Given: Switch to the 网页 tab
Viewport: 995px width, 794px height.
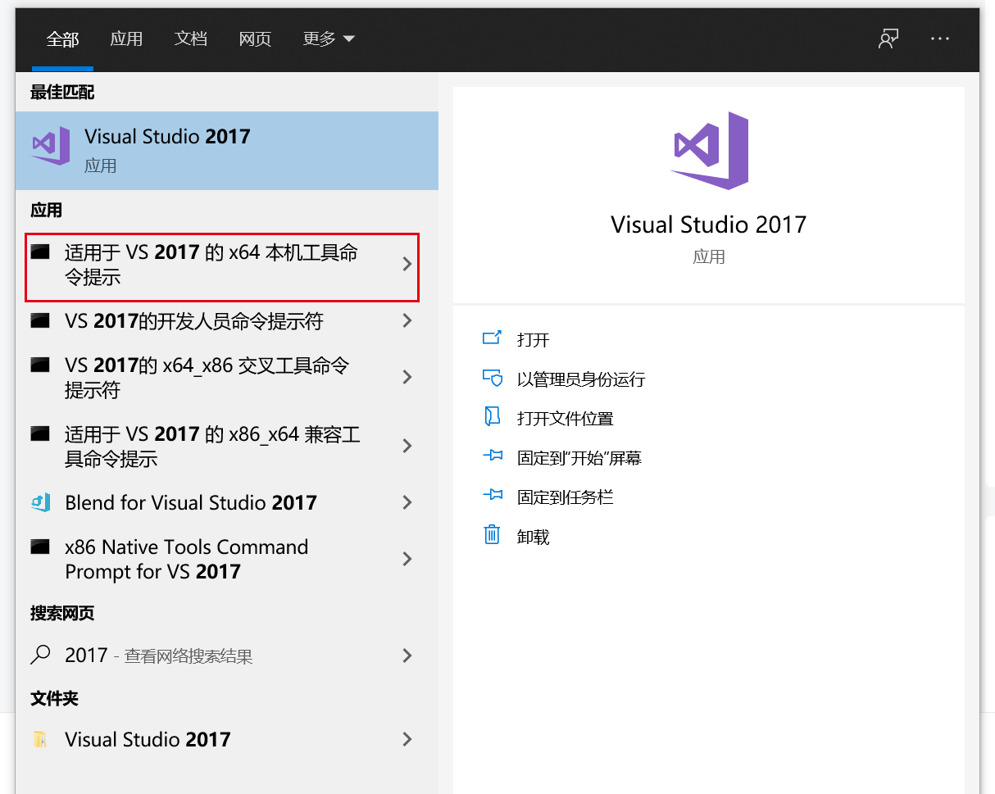Looking at the screenshot, I should pos(255,39).
